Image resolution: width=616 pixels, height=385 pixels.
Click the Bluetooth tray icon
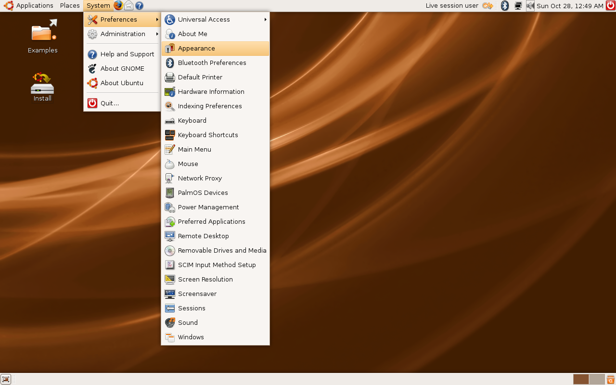(x=505, y=6)
